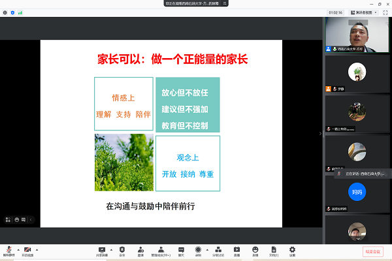Open the Security settings icon
Screen dimensions: 392x261
tap(122, 251)
